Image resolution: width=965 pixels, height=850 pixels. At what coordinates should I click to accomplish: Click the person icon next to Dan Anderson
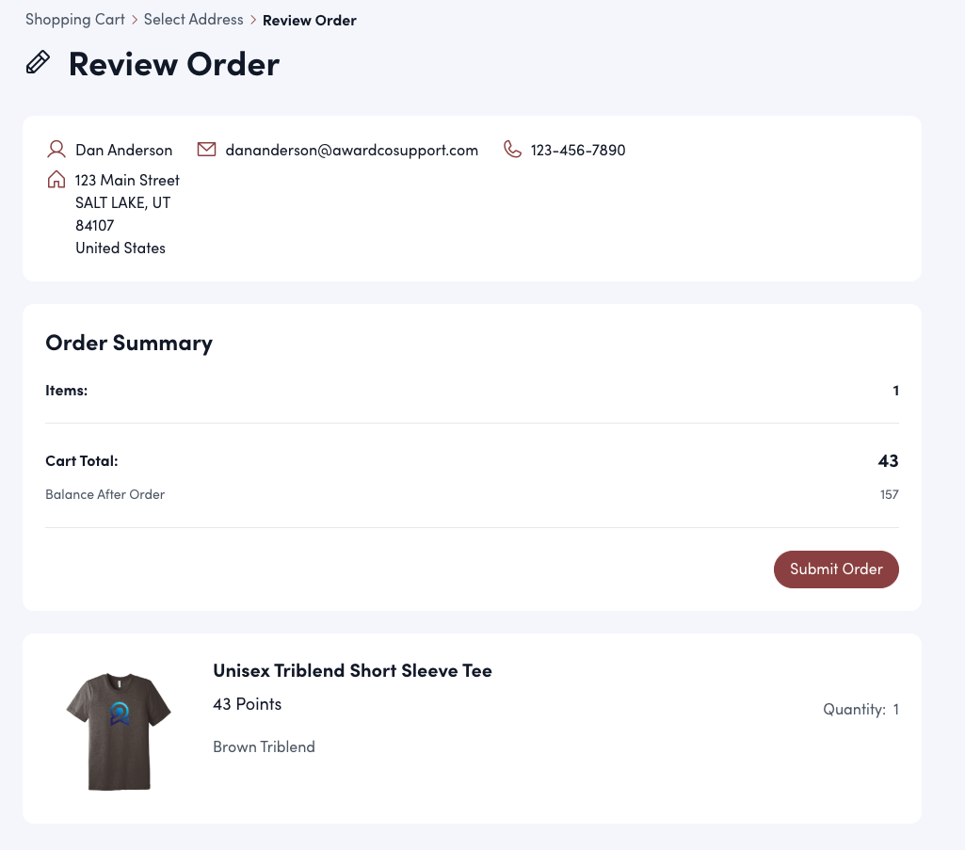[x=56, y=150]
